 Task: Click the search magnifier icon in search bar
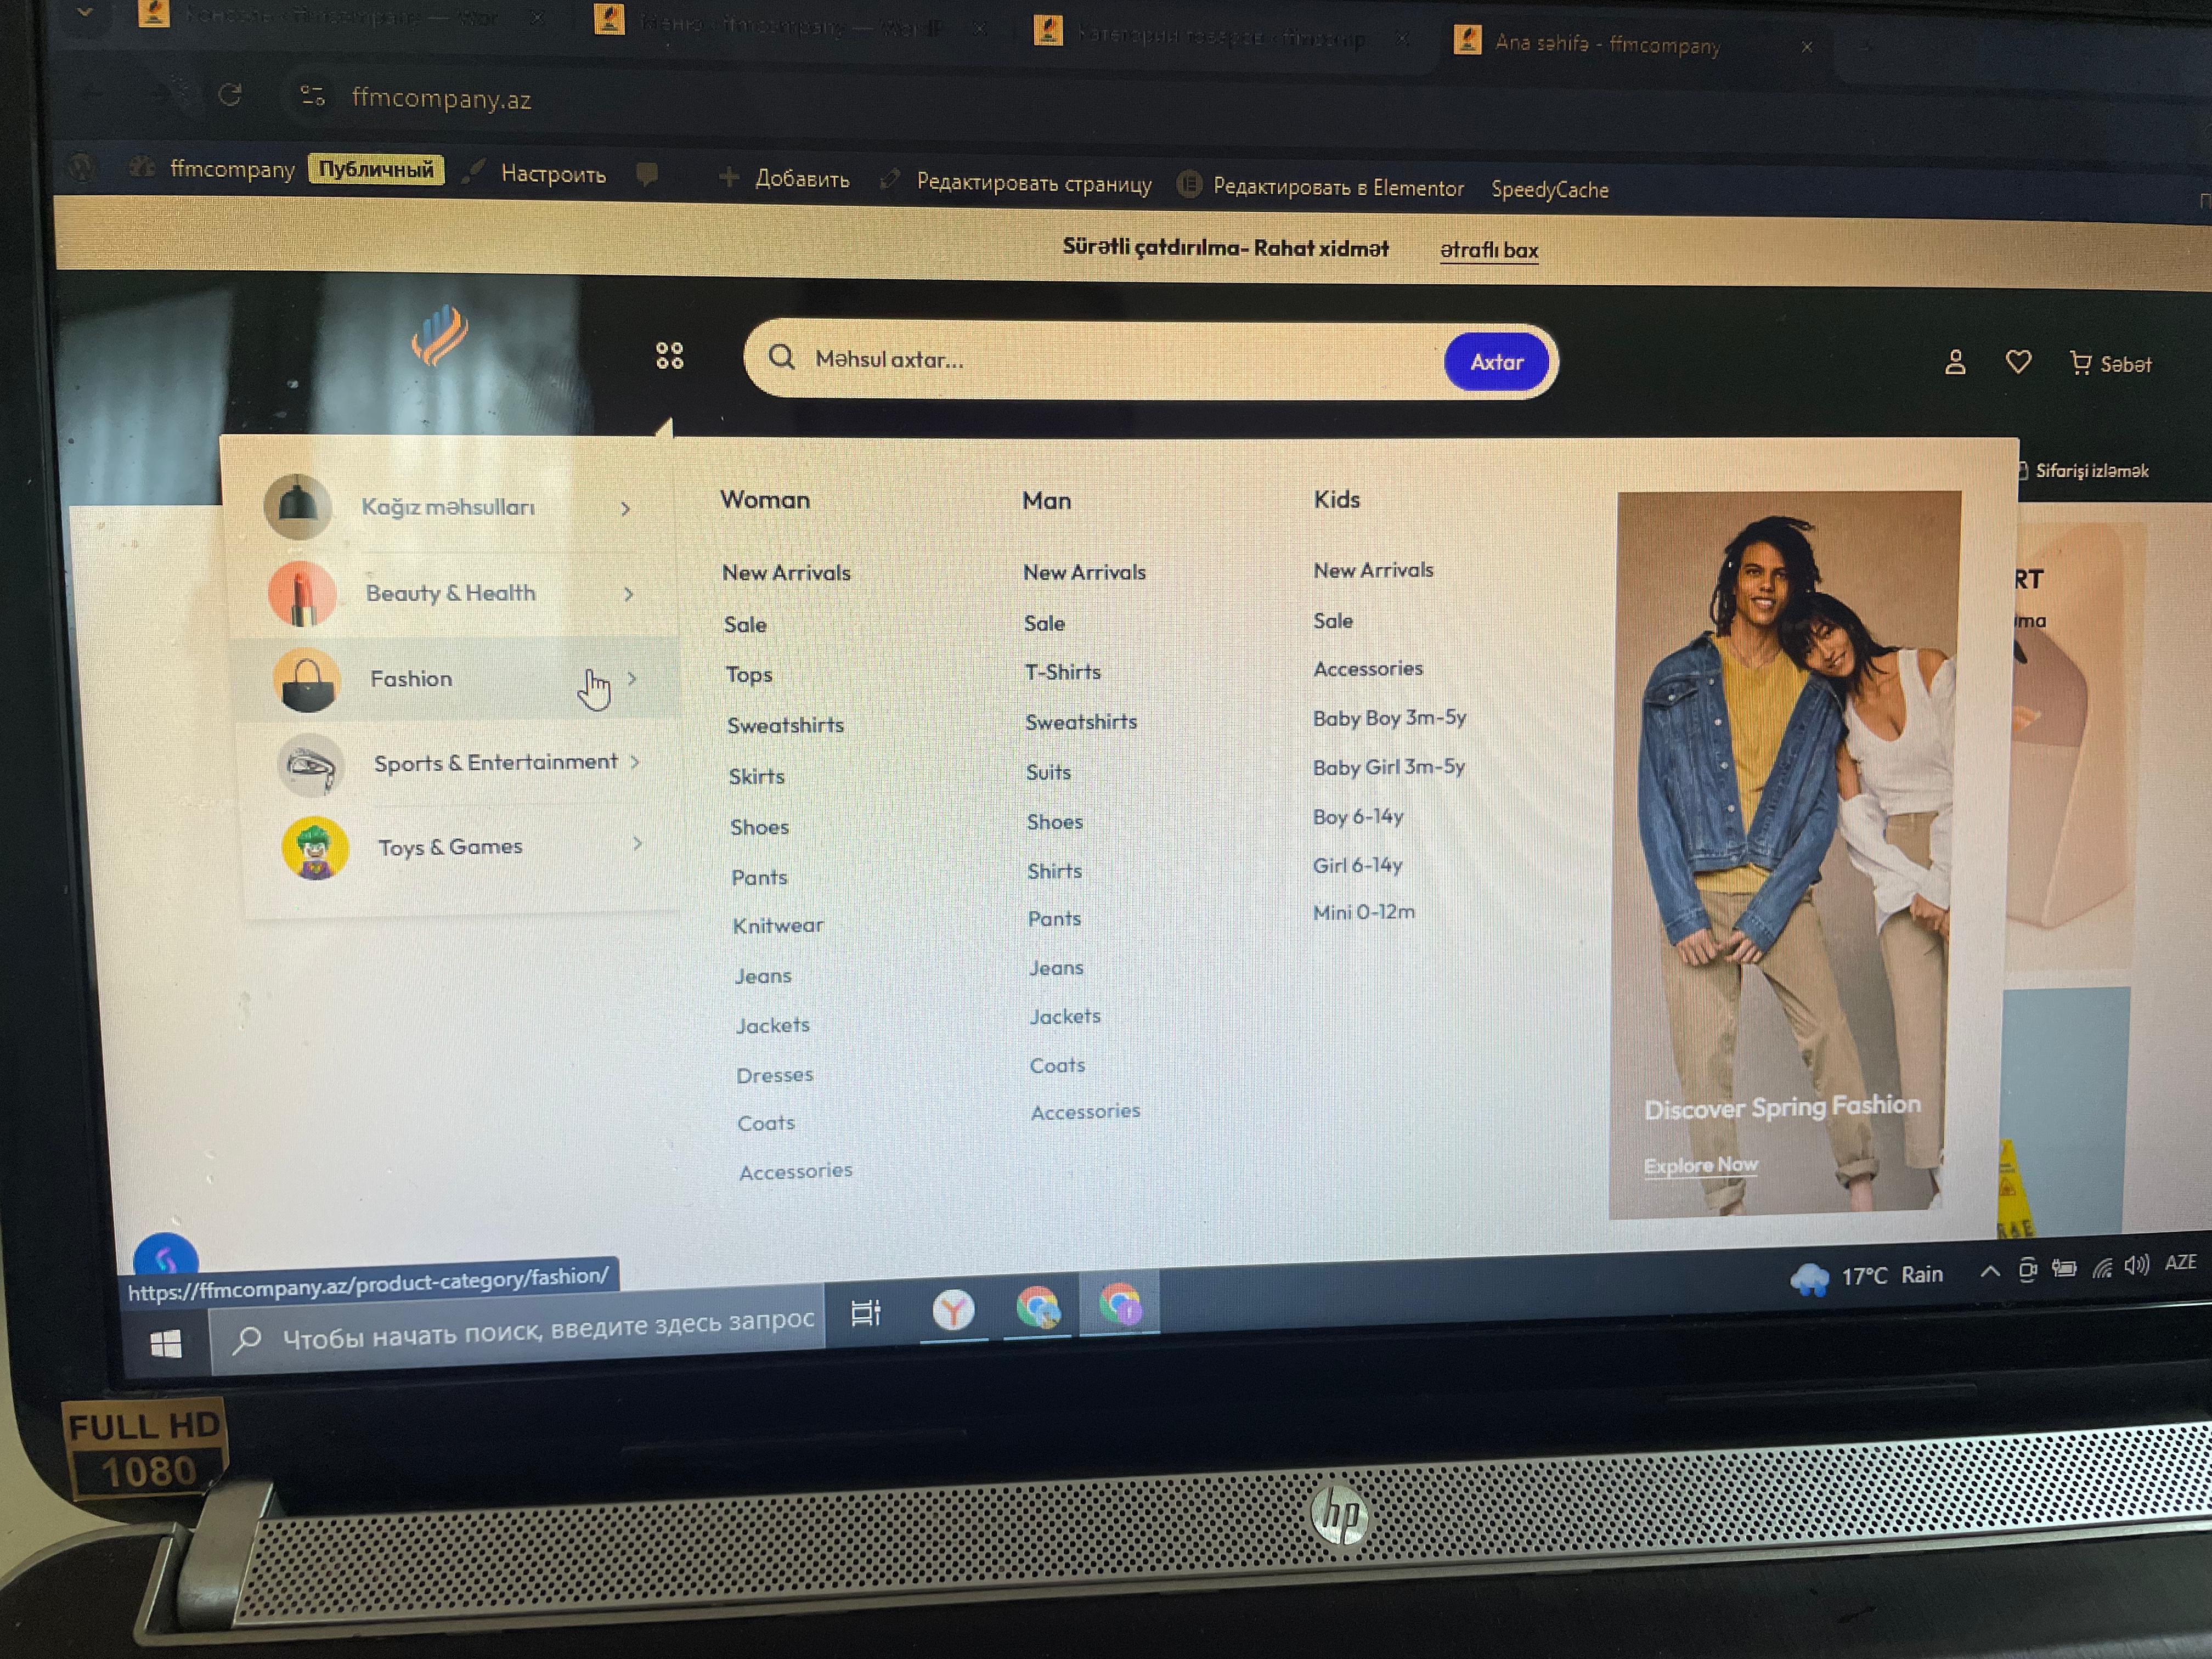782,357
